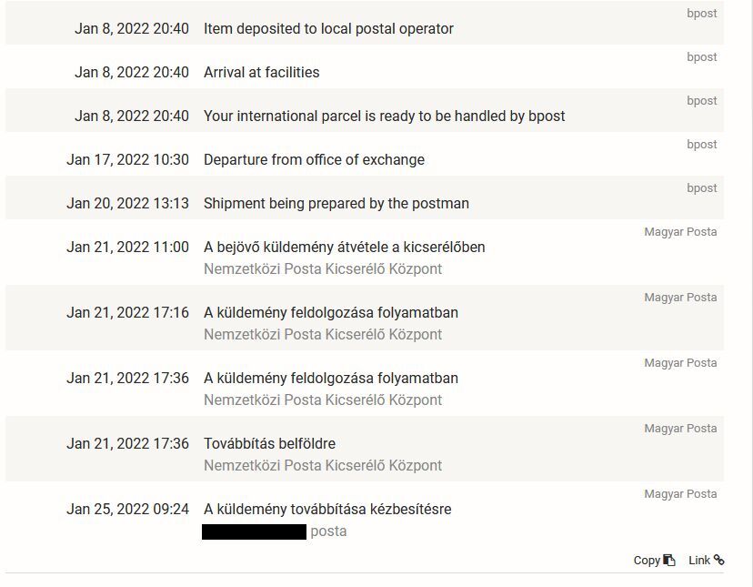753x587 pixels.
Task: Click the redacted post office name
Action: pyautogui.click(x=254, y=531)
